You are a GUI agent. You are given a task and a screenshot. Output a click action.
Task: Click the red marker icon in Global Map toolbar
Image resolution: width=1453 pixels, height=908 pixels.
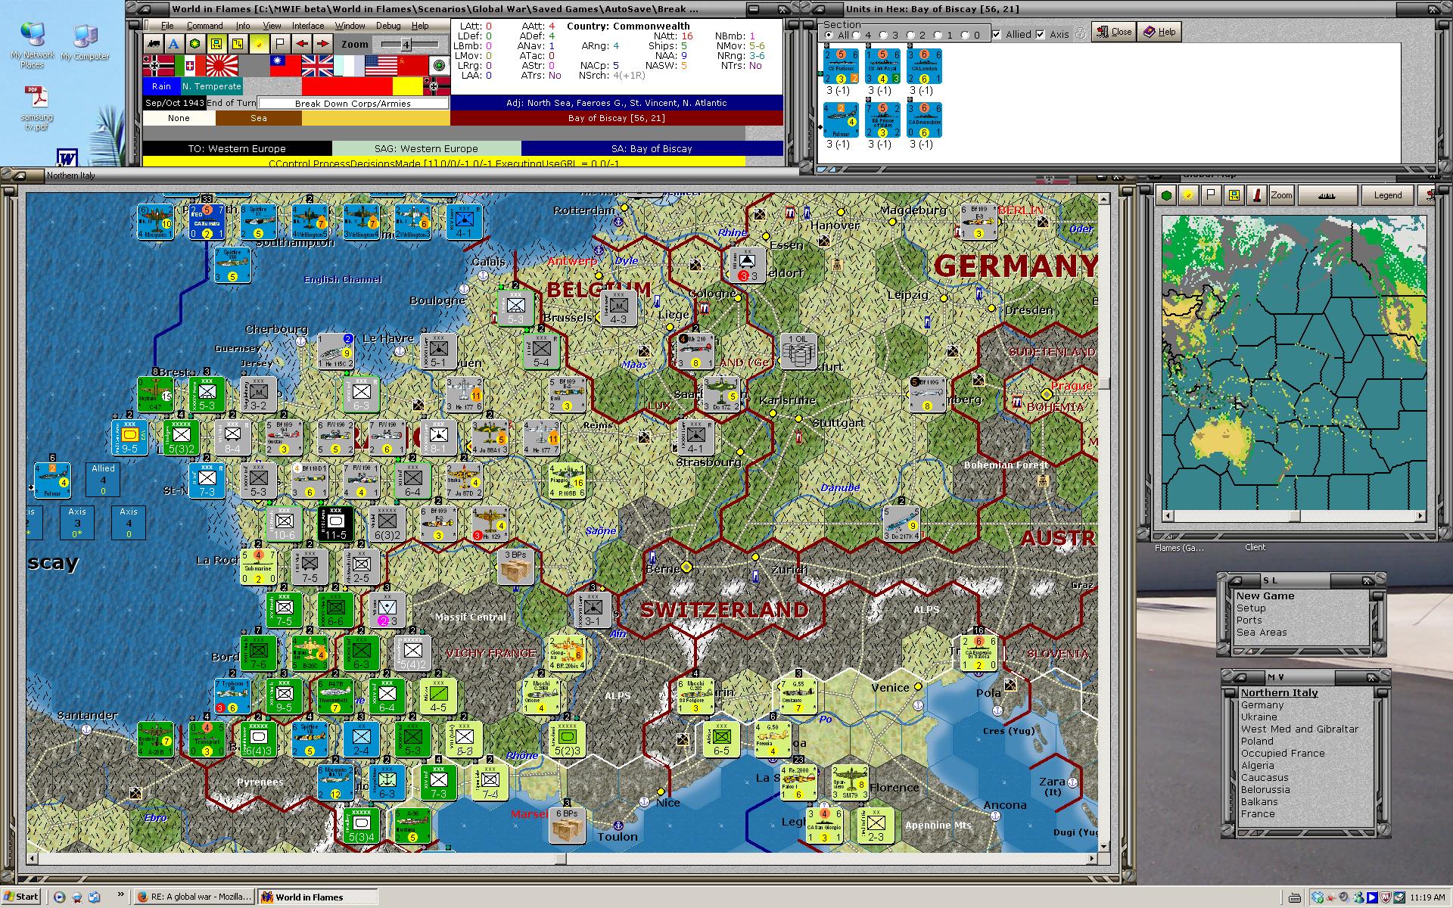[1257, 195]
